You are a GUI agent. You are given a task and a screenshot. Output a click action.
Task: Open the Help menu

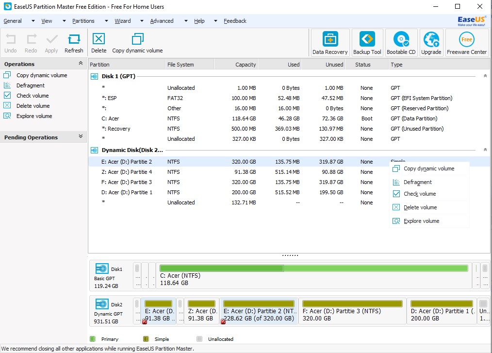[199, 21]
